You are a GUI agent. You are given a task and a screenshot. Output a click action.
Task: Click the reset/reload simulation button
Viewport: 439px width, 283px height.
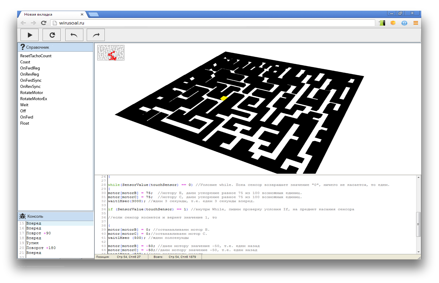click(52, 35)
